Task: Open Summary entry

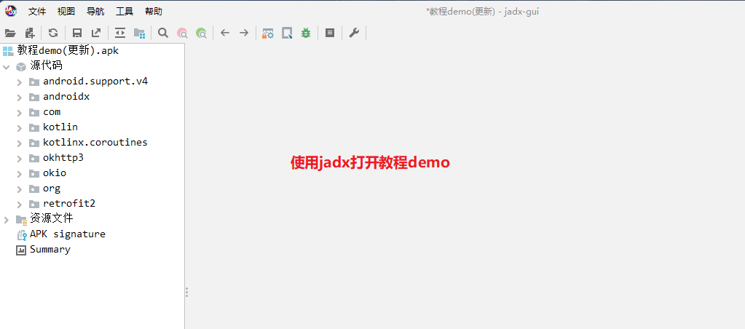Action: tap(50, 249)
